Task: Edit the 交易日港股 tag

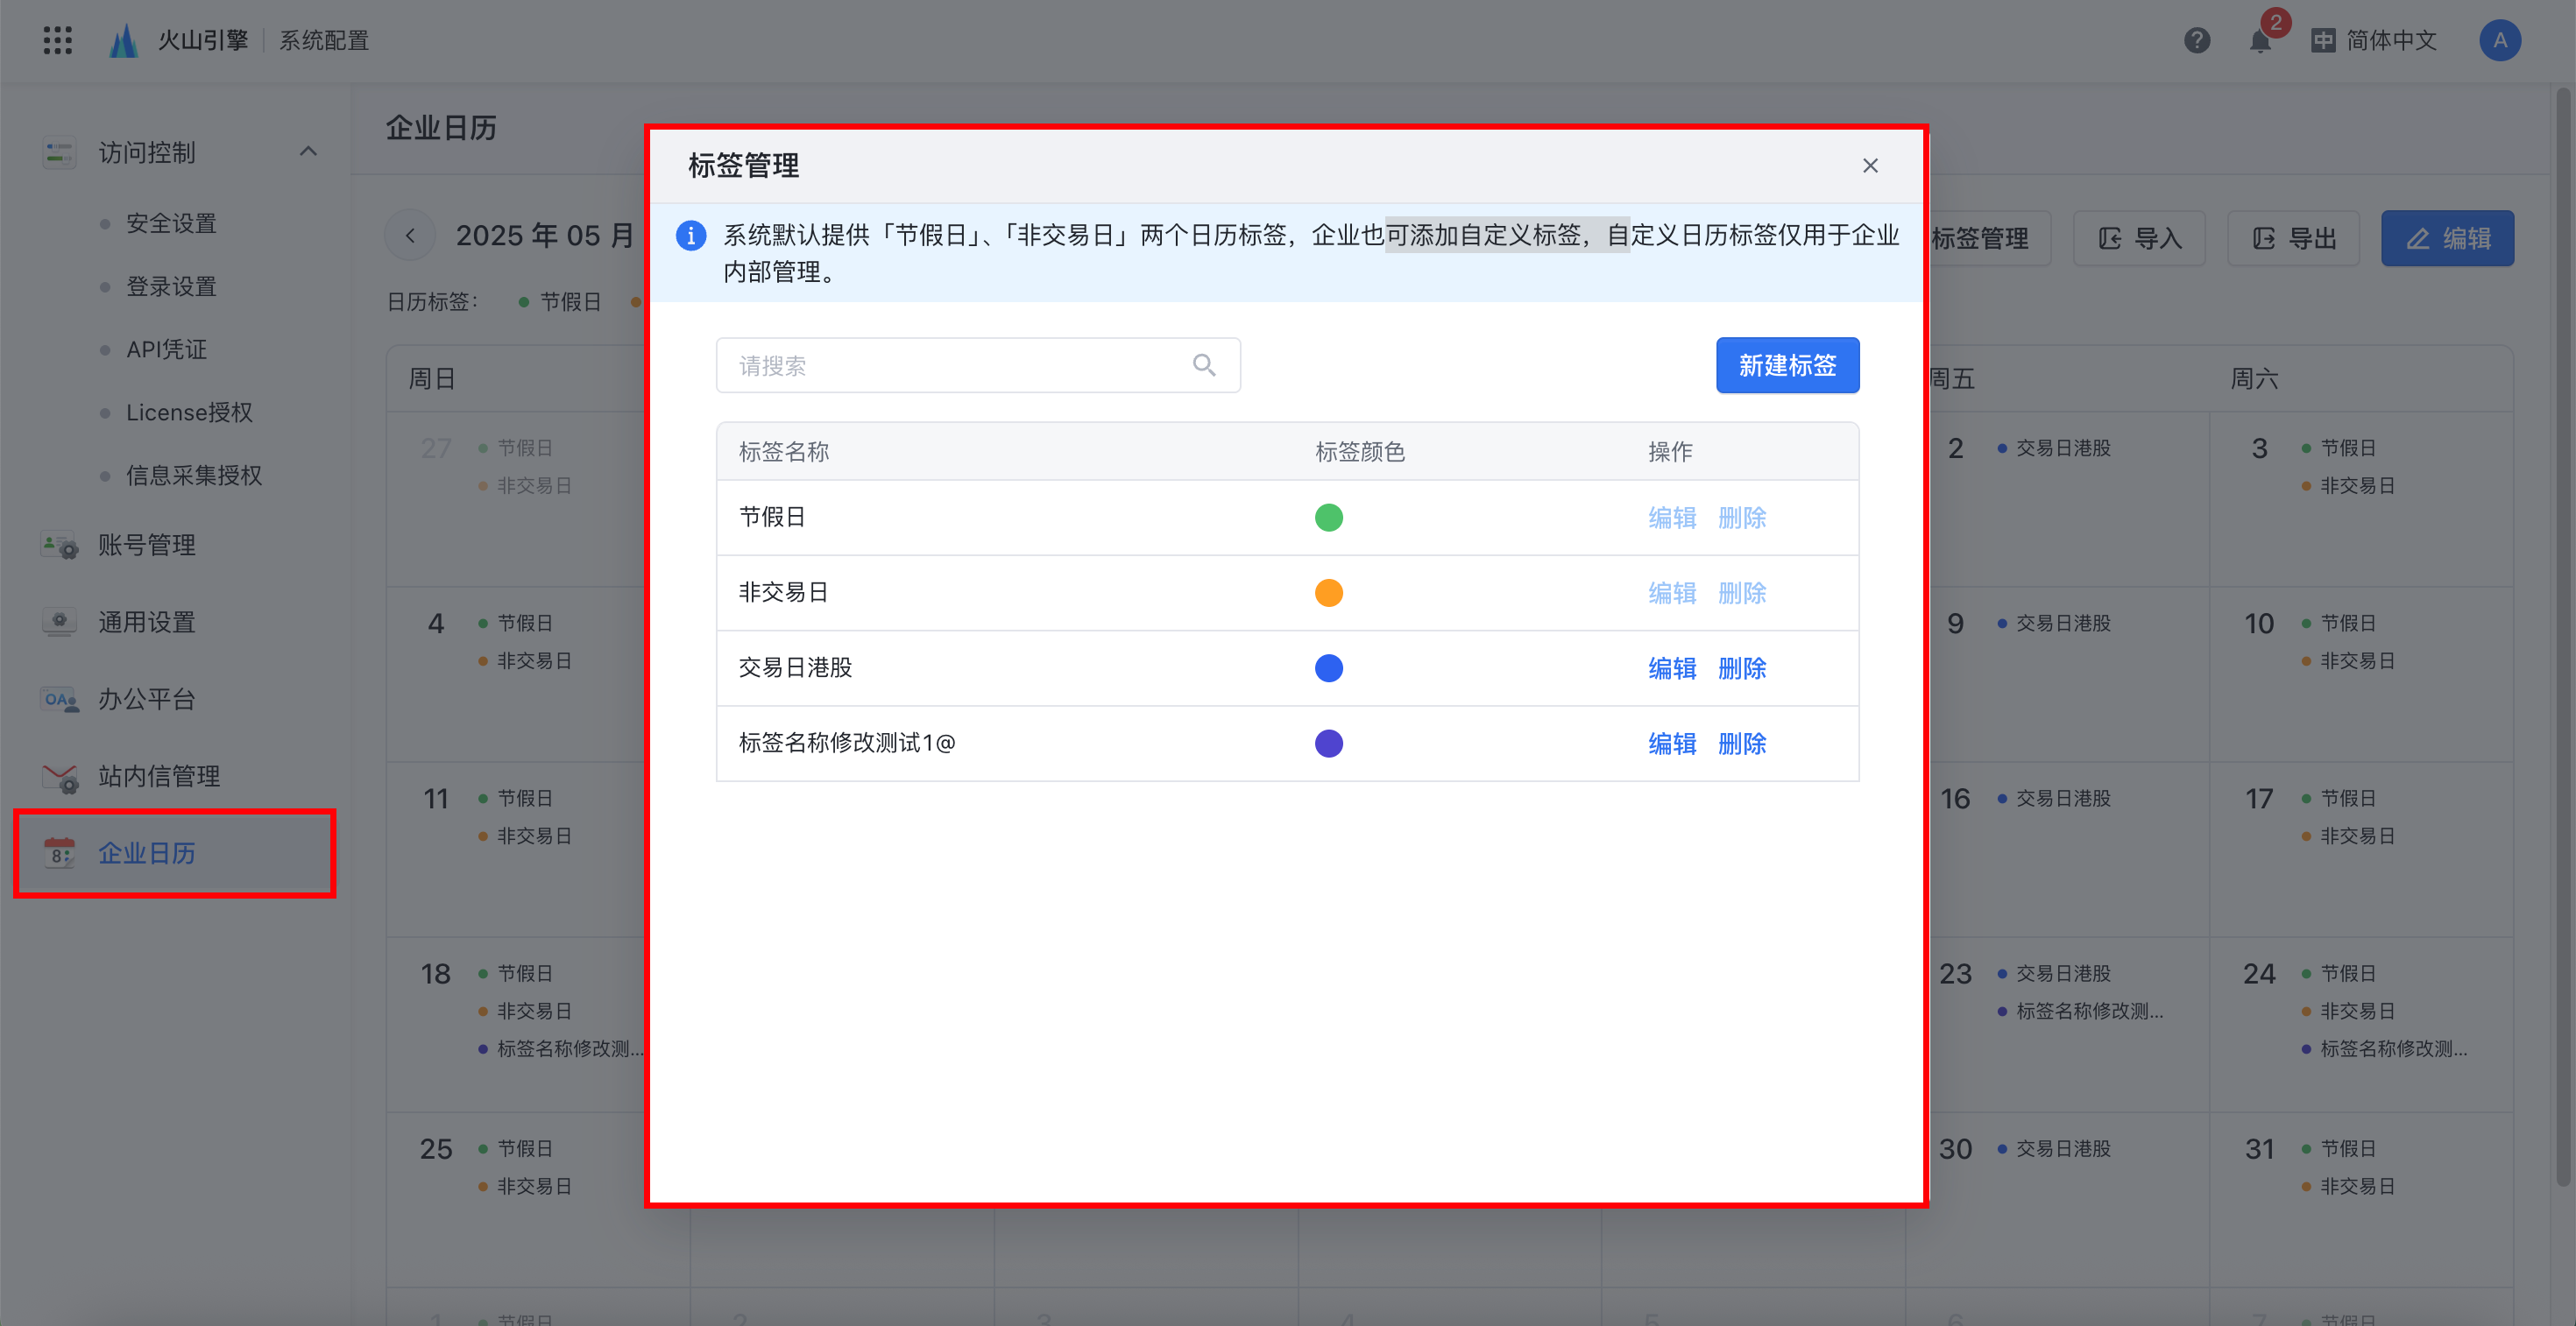Action: pyautogui.click(x=1672, y=667)
